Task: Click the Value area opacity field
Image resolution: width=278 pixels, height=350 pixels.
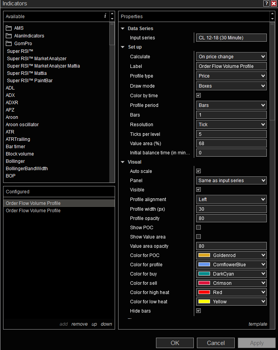Action: pyautogui.click(x=231, y=246)
